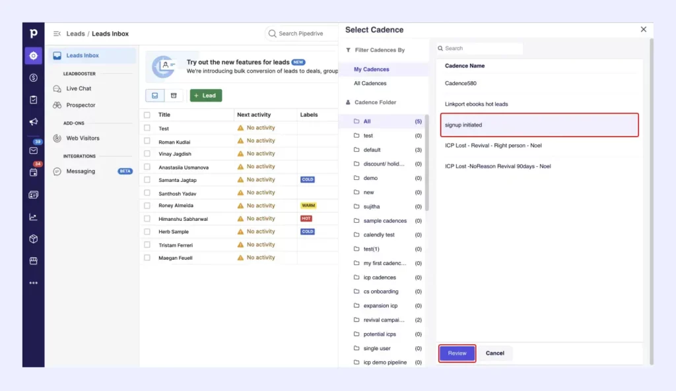Select the All Cadences filter
Viewport: 676px width, 391px height.
(x=384, y=84)
